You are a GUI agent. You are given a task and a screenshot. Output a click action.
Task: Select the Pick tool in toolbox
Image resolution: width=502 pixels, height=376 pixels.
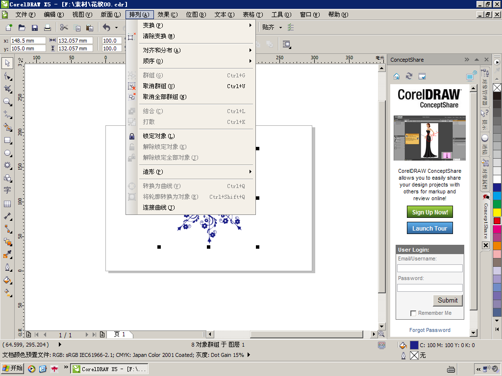(x=7, y=63)
